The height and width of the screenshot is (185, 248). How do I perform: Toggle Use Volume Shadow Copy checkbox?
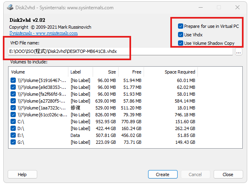click(x=180, y=43)
